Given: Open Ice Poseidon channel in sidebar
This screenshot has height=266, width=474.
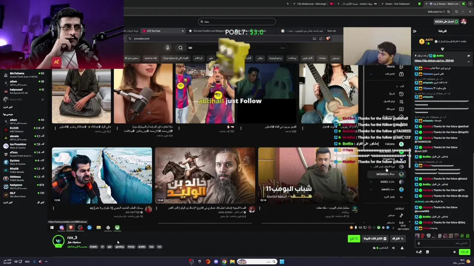Looking at the screenshot, I should coord(23,146).
